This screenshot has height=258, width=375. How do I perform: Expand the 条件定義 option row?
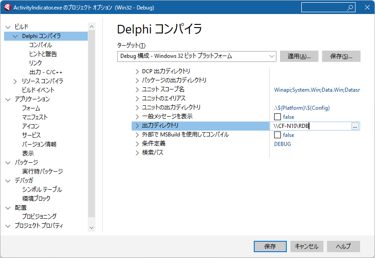click(x=137, y=144)
